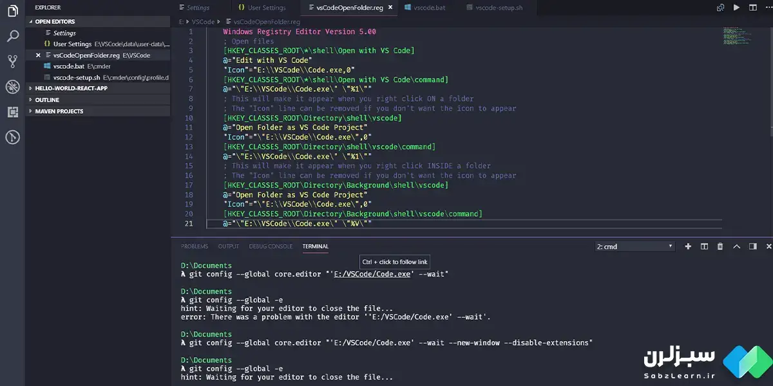Screen dimensions: 773x386
Task: Open the Debug view in activity bar
Action: click(x=12, y=87)
